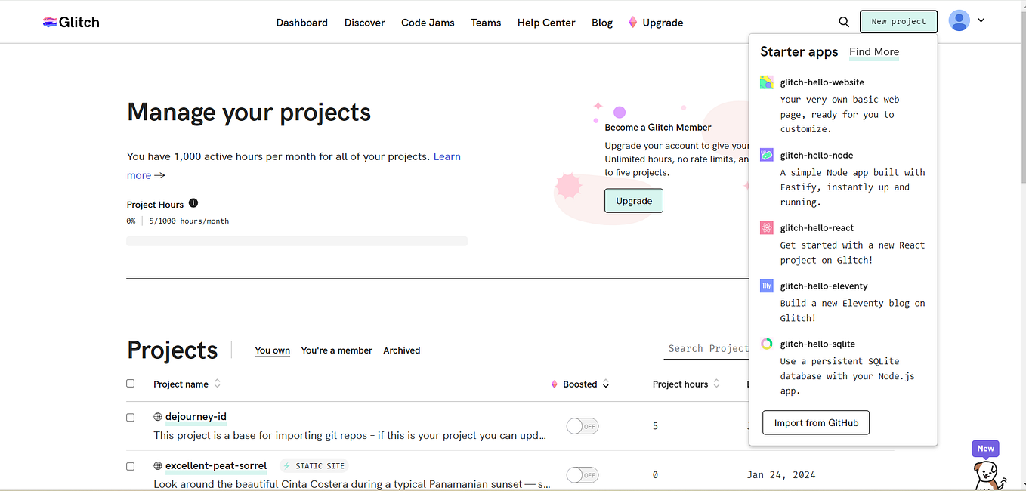Open the Boosted sort dropdown
This screenshot has width=1026, height=491.
[x=606, y=384]
